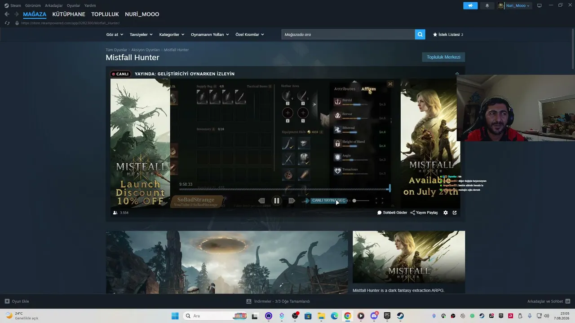Go forward with the forward arrow
575x323 pixels.
(16, 14)
